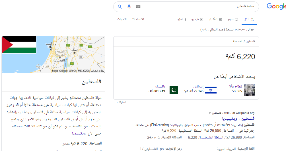Click the التعليقات feedback link

coord(122,102)
